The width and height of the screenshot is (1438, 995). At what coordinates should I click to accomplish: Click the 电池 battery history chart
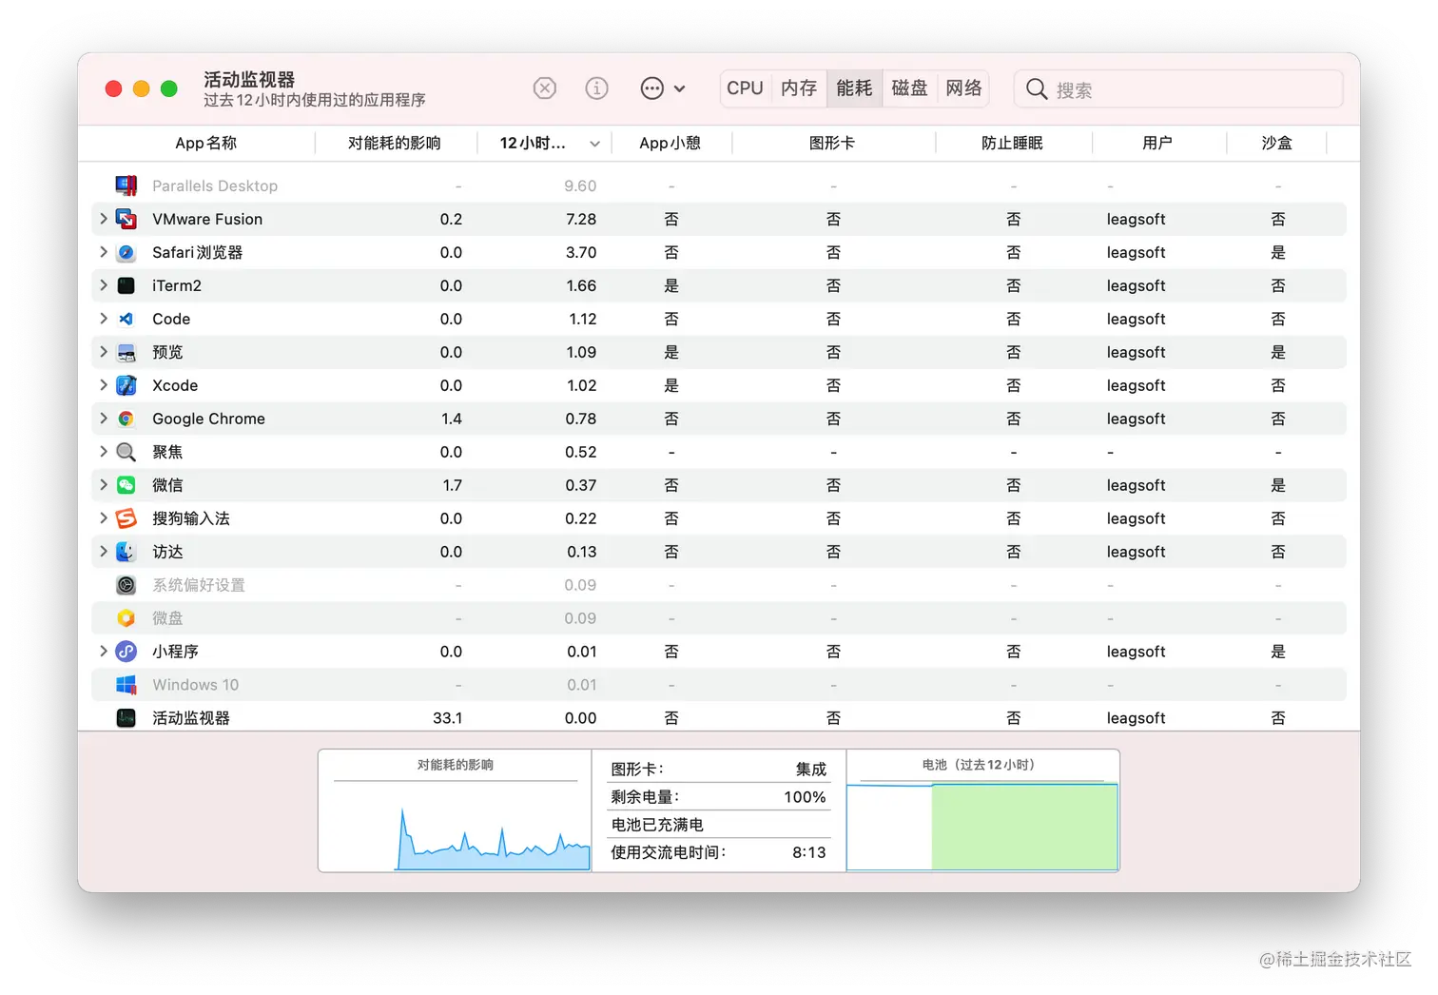tap(982, 810)
